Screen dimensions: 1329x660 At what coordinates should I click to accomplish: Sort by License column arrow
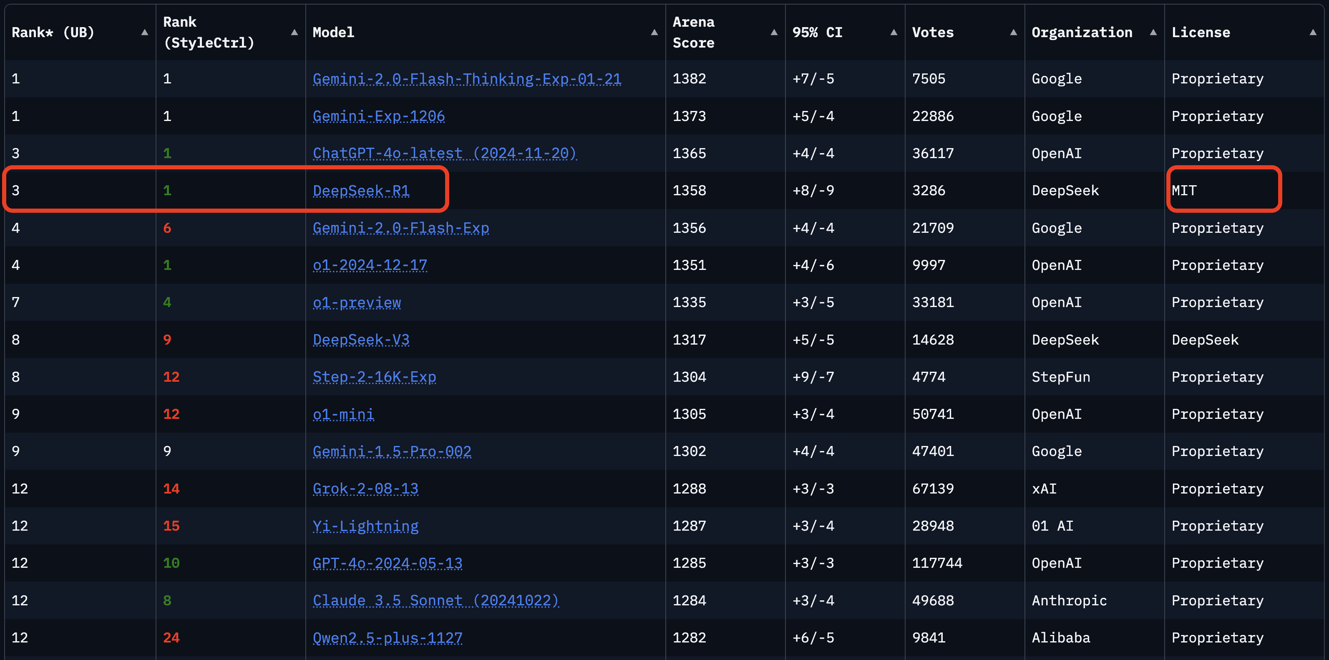pyautogui.click(x=1313, y=33)
